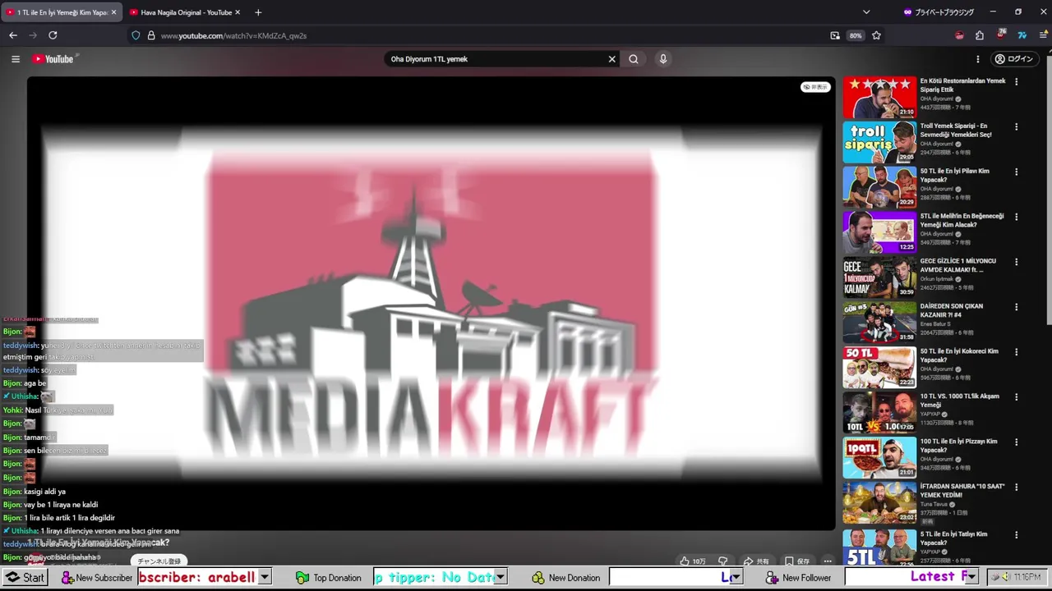Image resolution: width=1052 pixels, height=591 pixels.
Task: Open options for 'GECE GİZLİCE 1 MİLYONCU' video
Action: coord(1016,262)
